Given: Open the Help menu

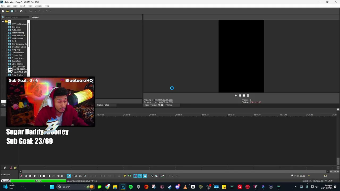Looking at the screenshot, I should pyautogui.click(x=47, y=6).
